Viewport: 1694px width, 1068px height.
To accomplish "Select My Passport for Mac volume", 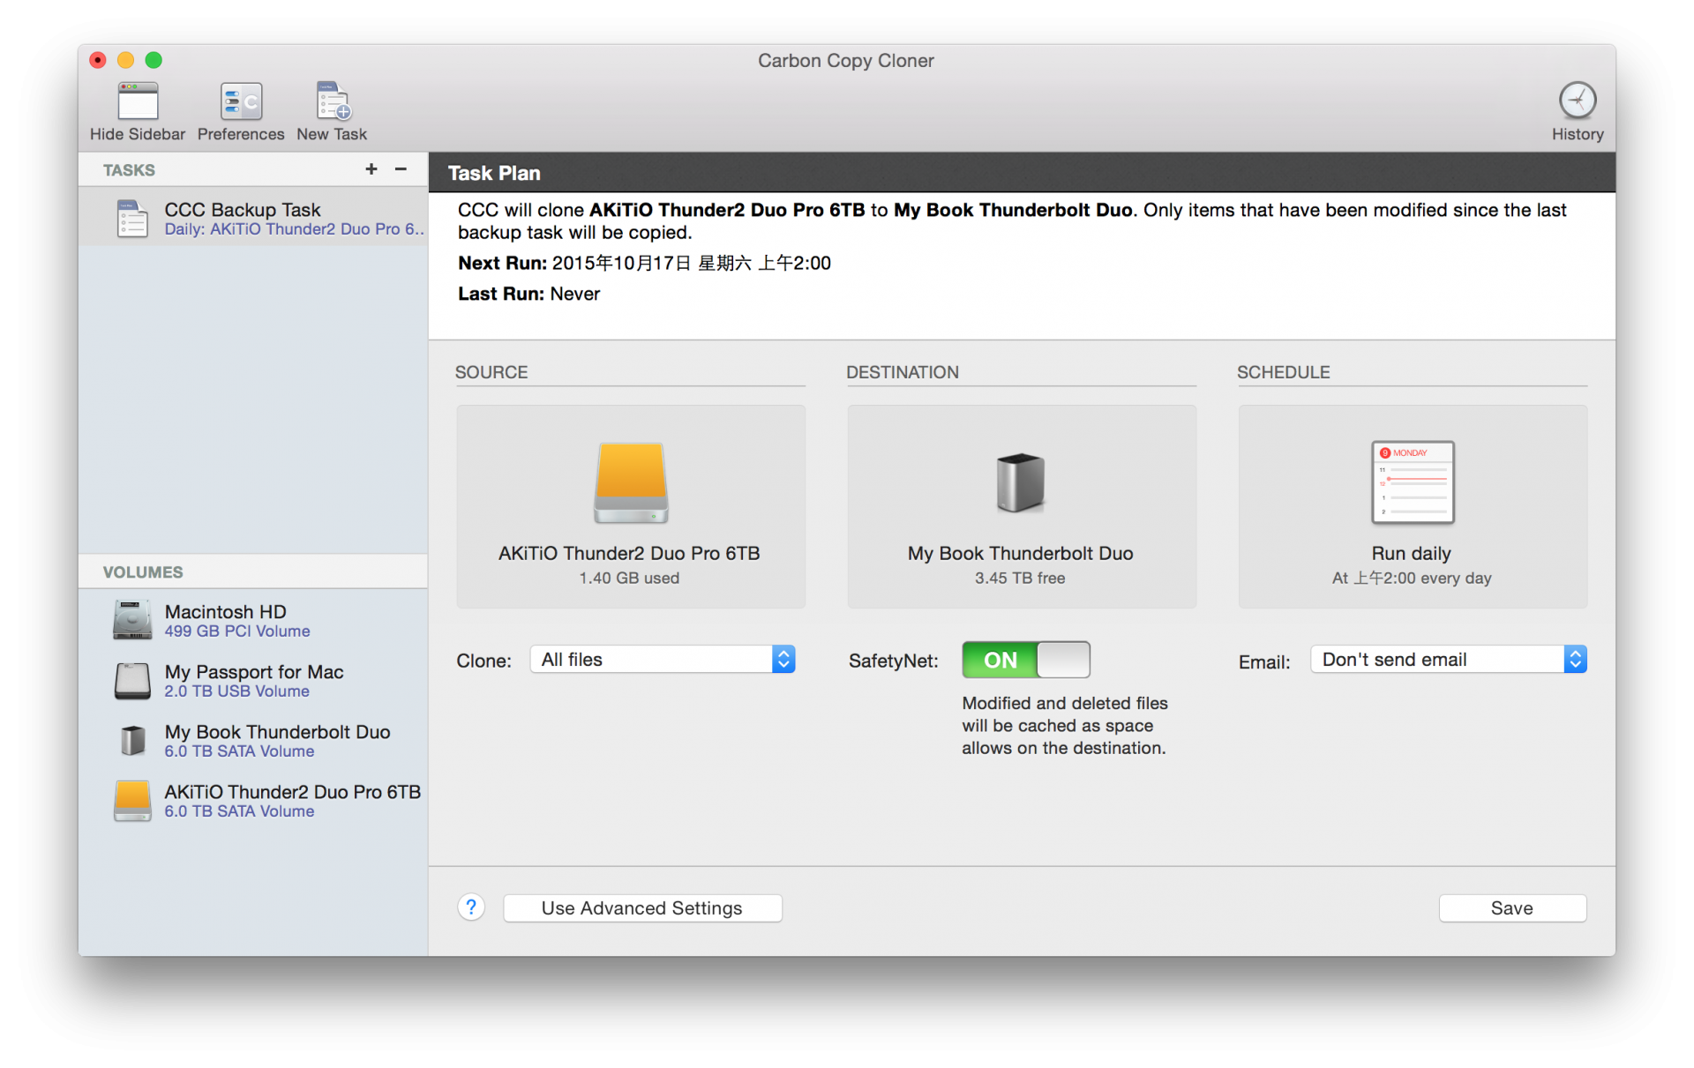I will coord(253,680).
